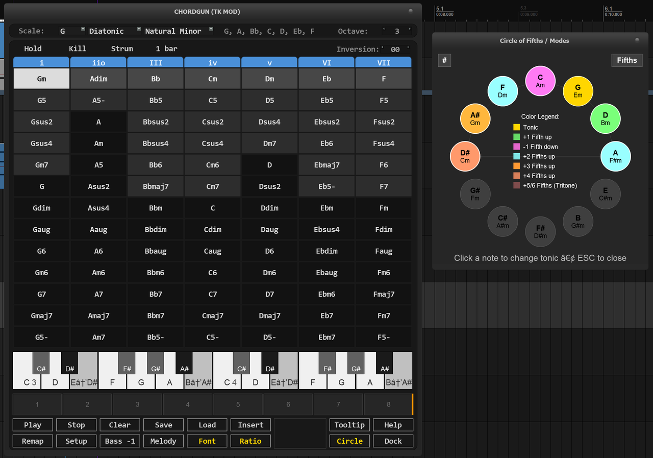Click the Bb/Gm circle node

[x=475, y=118]
